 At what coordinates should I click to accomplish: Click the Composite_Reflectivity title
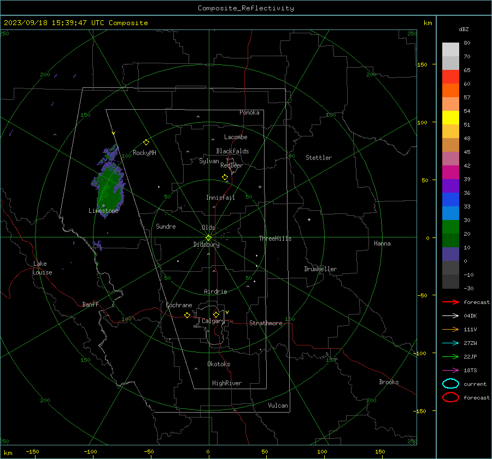point(245,8)
